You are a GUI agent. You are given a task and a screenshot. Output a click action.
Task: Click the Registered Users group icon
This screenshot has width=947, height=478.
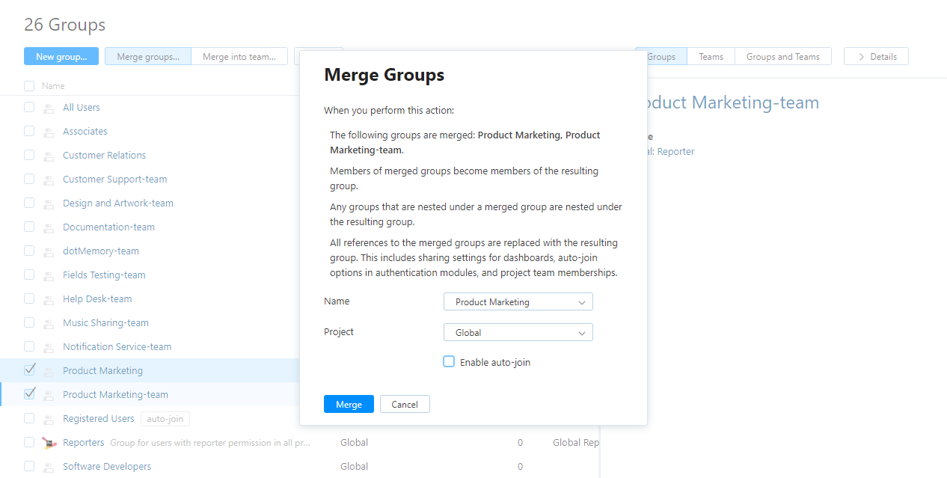coord(49,419)
